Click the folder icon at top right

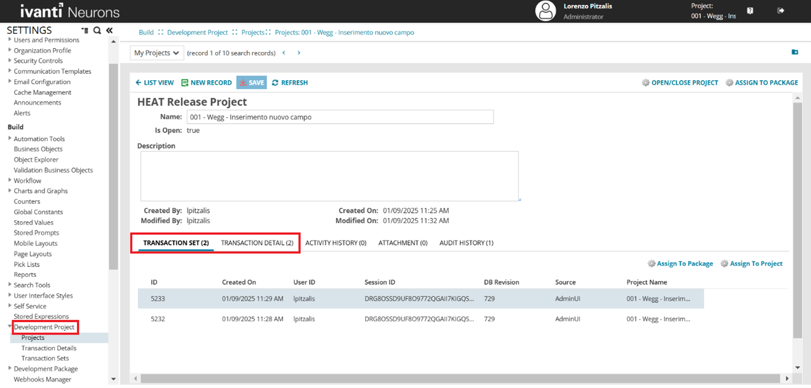(795, 52)
